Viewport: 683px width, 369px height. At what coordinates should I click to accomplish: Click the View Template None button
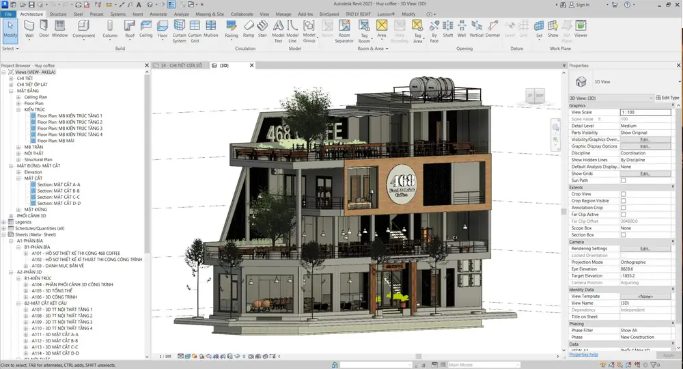click(x=645, y=297)
